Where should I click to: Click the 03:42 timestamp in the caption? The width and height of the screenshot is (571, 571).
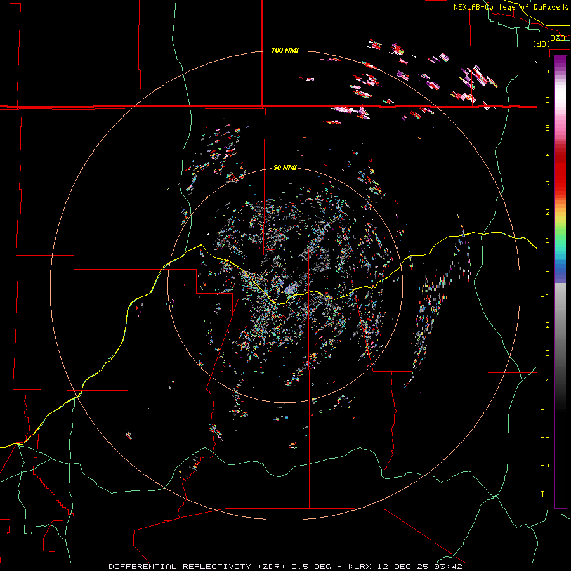pyautogui.click(x=448, y=567)
